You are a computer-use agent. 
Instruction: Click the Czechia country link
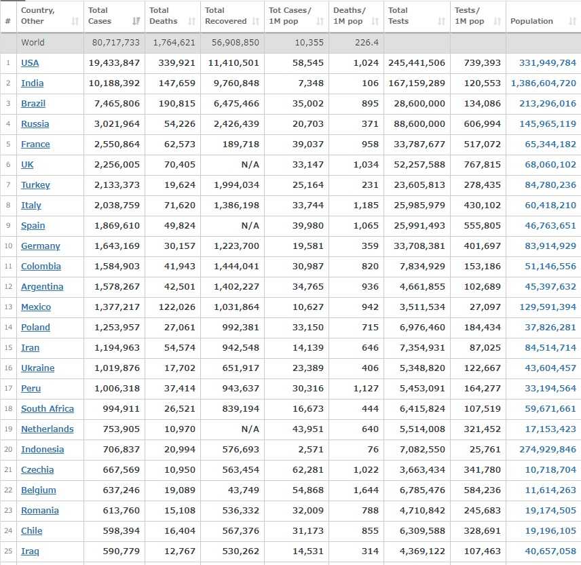(x=37, y=469)
